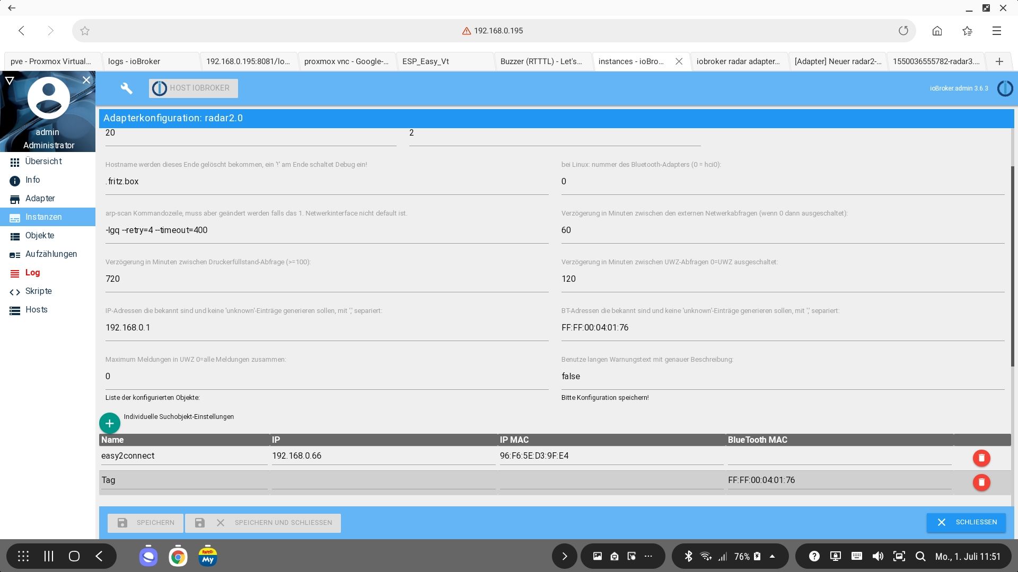The image size is (1018, 572).
Task: Click the .fritz.box hostname field
Action: tap(327, 182)
